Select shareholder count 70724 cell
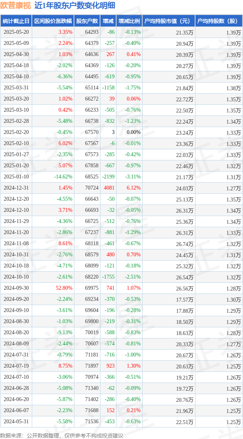This screenshot has width=243, height=439. pos(92,188)
